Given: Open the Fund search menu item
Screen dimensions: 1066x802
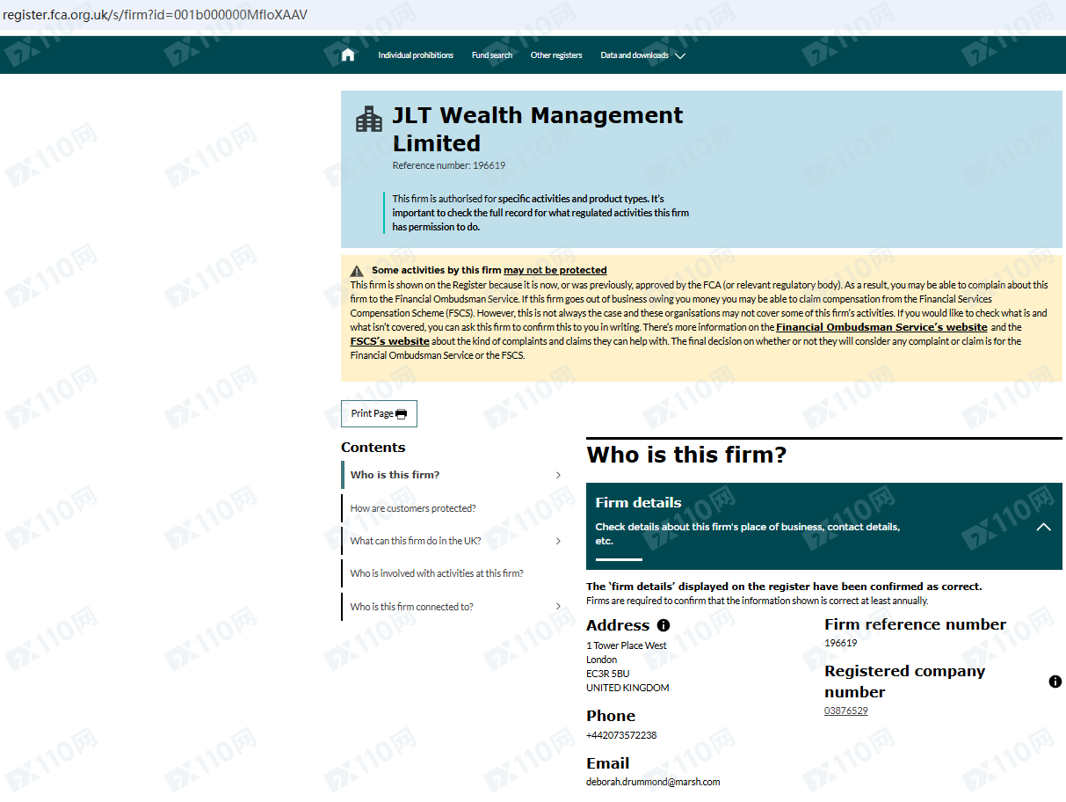Looking at the screenshot, I should 491,55.
